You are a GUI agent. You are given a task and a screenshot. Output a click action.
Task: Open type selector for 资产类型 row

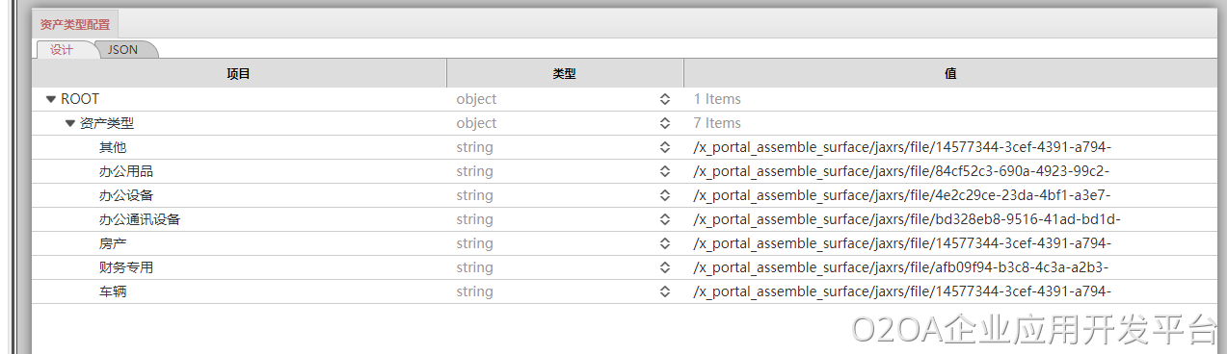(x=664, y=123)
